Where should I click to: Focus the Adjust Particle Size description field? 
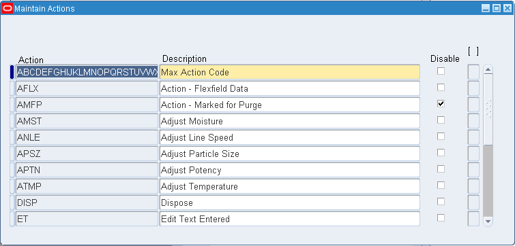[x=290, y=154]
